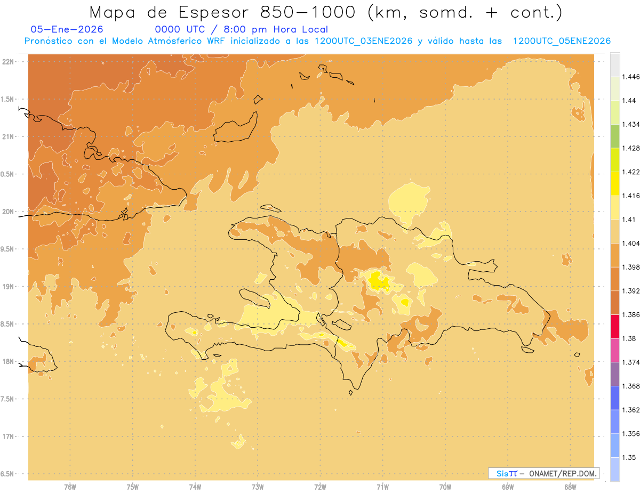Click the '1.35' colorbar value
The height and width of the screenshot is (494, 640).
point(629,457)
